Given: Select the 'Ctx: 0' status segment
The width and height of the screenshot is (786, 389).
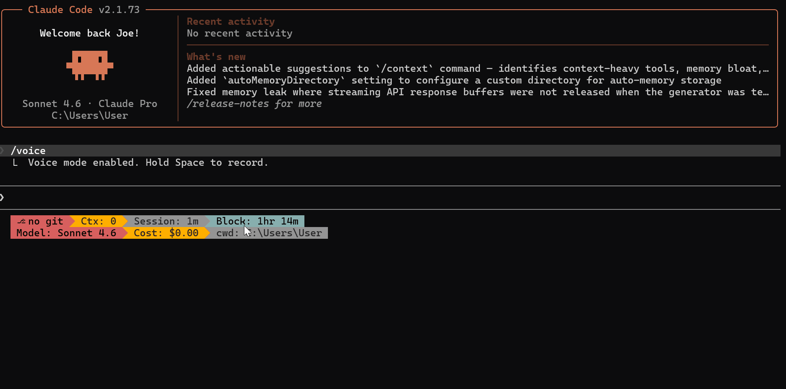Looking at the screenshot, I should click(x=98, y=221).
